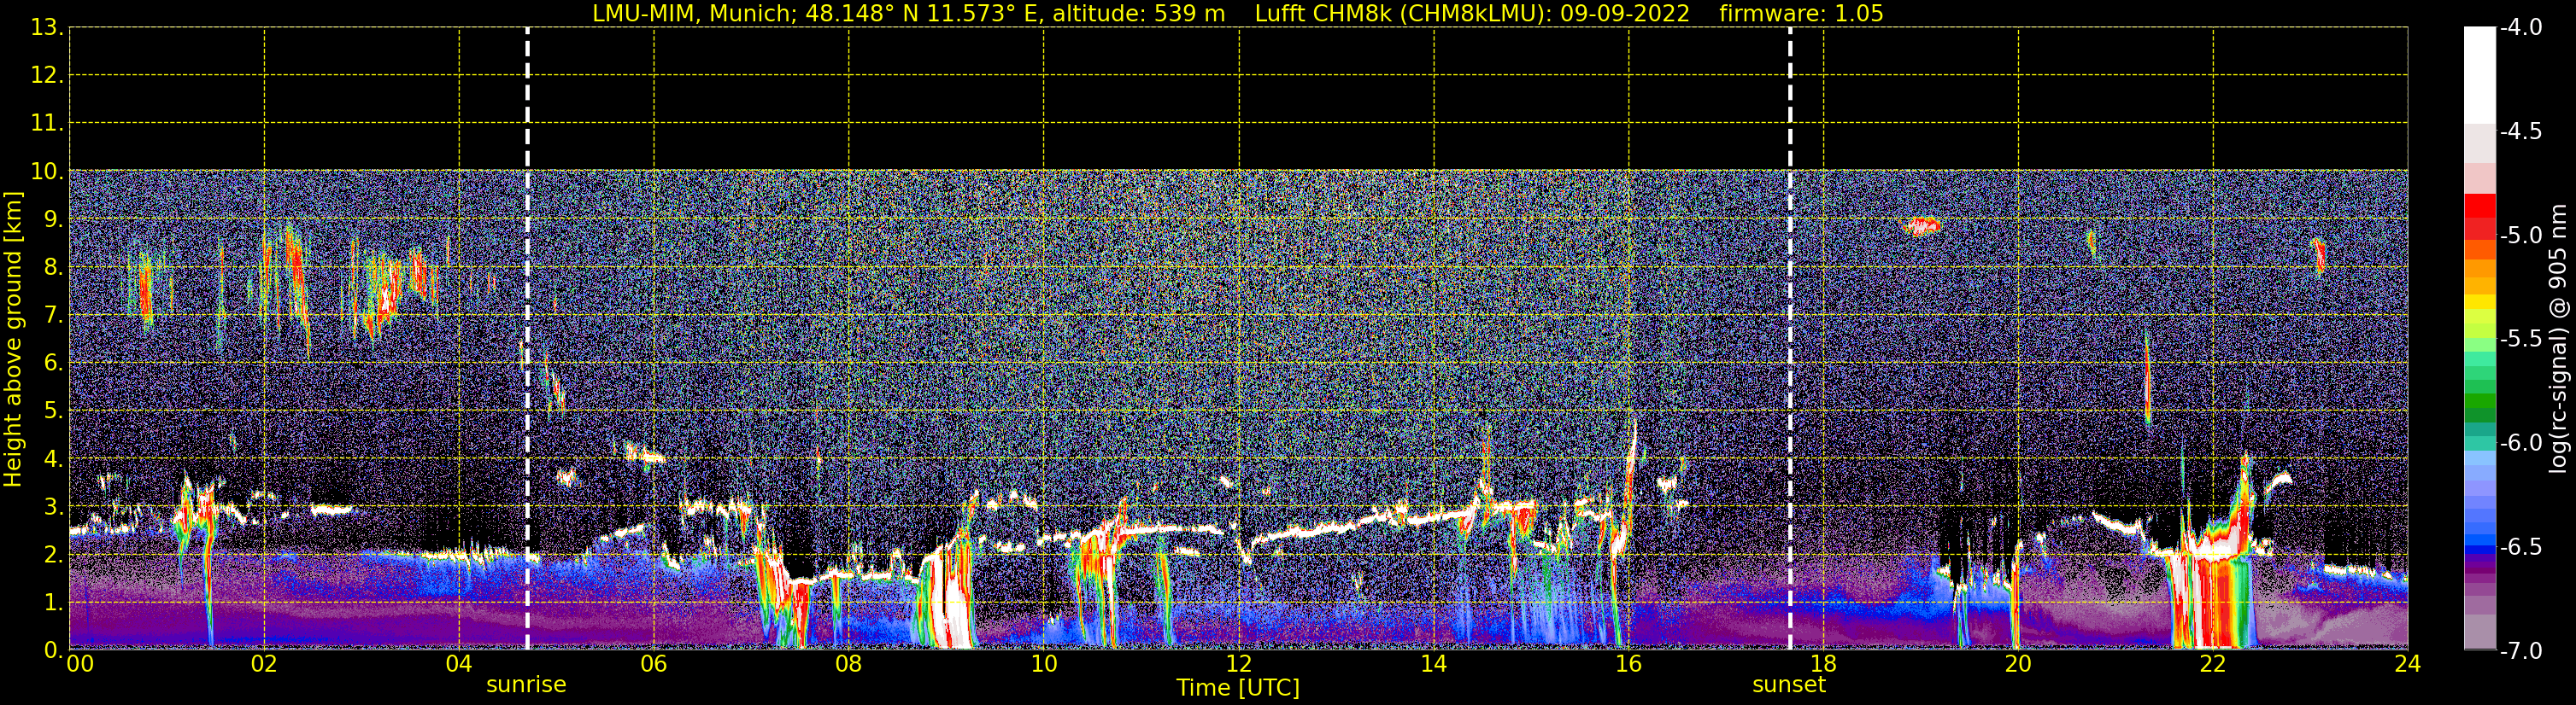The height and width of the screenshot is (705, 2576).
Task: Click the colorbar tick label '-7.0'
Action: tap(2521, 651)
